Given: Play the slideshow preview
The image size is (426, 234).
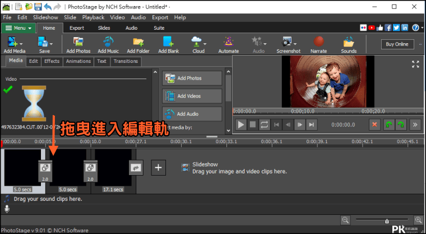Looking at the screenshot, I should coord(240,125).
